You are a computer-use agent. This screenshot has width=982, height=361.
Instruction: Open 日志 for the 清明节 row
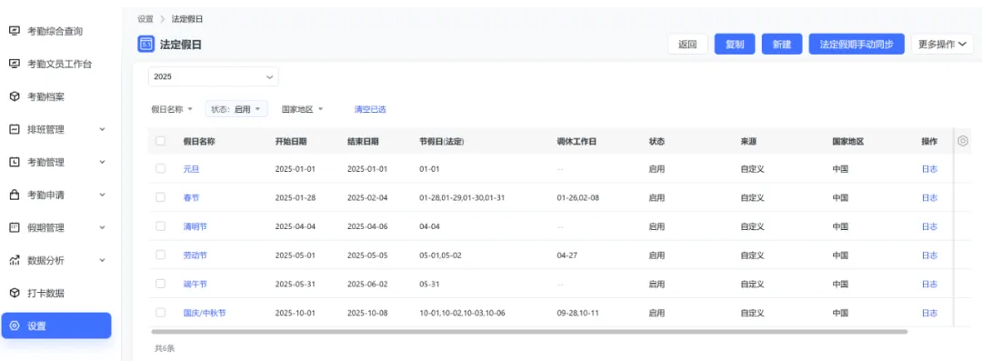point(929,227)
